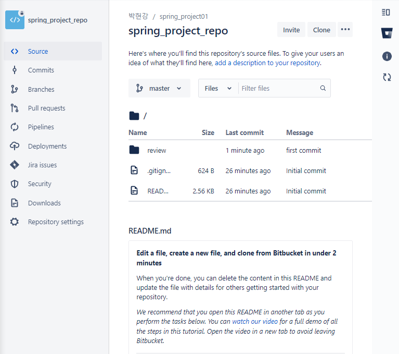This screenshot has width=399, height=354.
Task: Open the README file in list
Action: 158,191
